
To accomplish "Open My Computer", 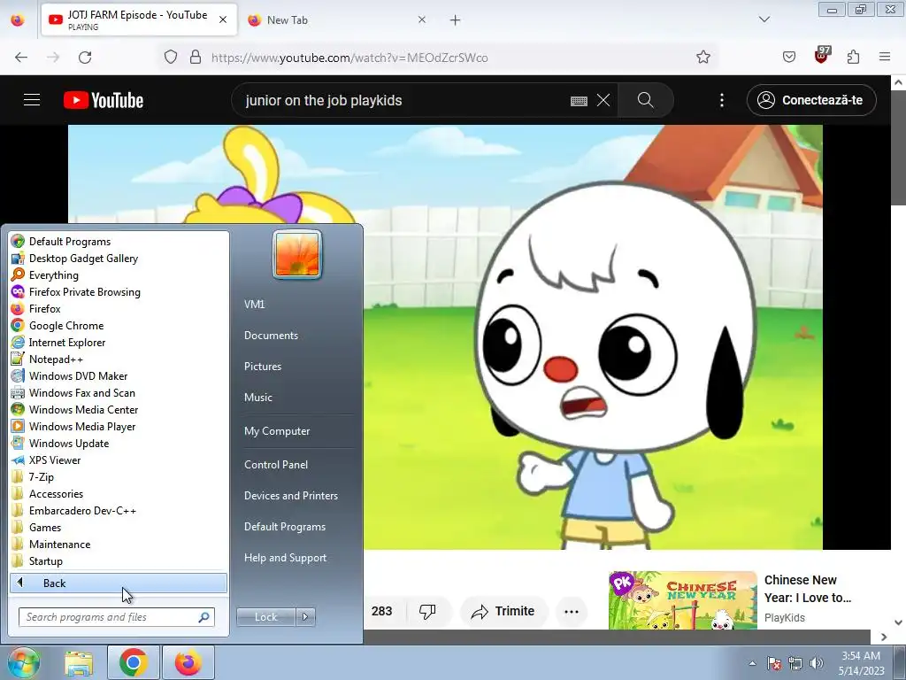I will pos(277,431).
